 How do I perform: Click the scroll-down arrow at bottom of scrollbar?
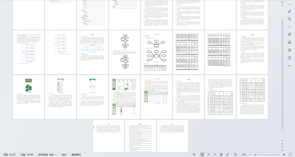tap(282, 141)
